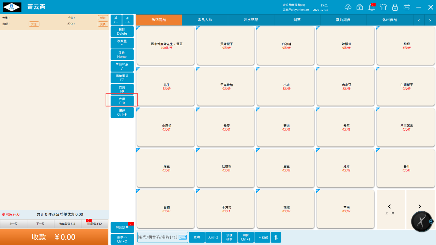Click the barcode/name search input field
Image resolution: width=436 pixels, height=245 pixels.
[158, 237]
